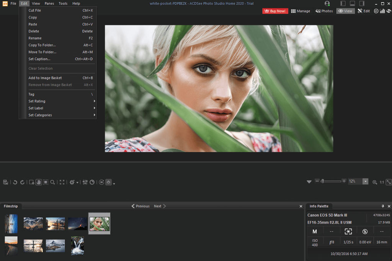Select the Pan (hand) tool
This screenshot has height=261, width=392.
coord(39,182)
